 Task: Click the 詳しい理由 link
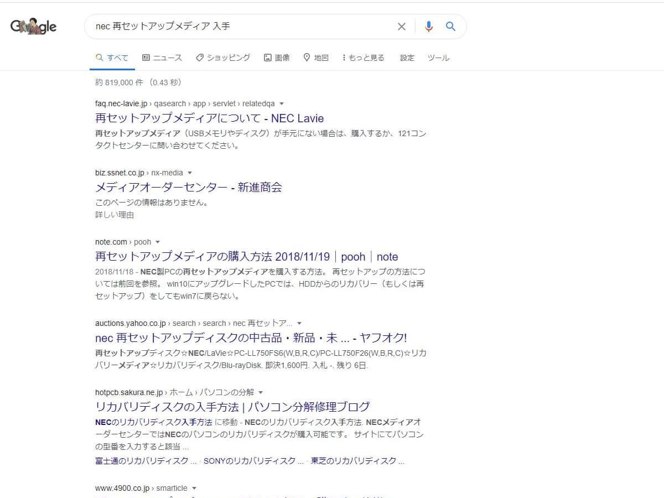(115, 215)
